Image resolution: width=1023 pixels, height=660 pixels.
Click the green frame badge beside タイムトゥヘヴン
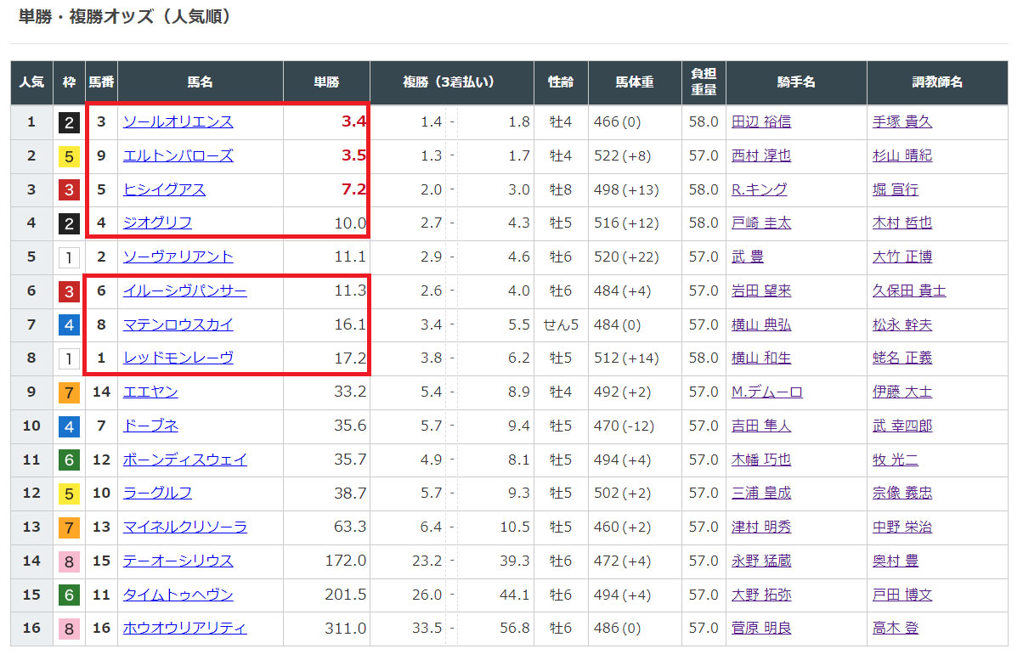coord(69,595)
